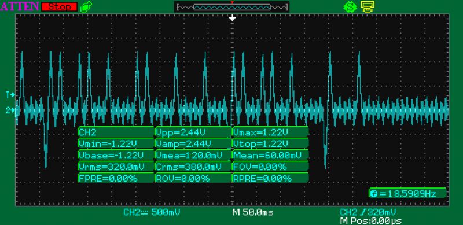
Task: Select the CH2 measurement header cell
Action: point(116,132)
